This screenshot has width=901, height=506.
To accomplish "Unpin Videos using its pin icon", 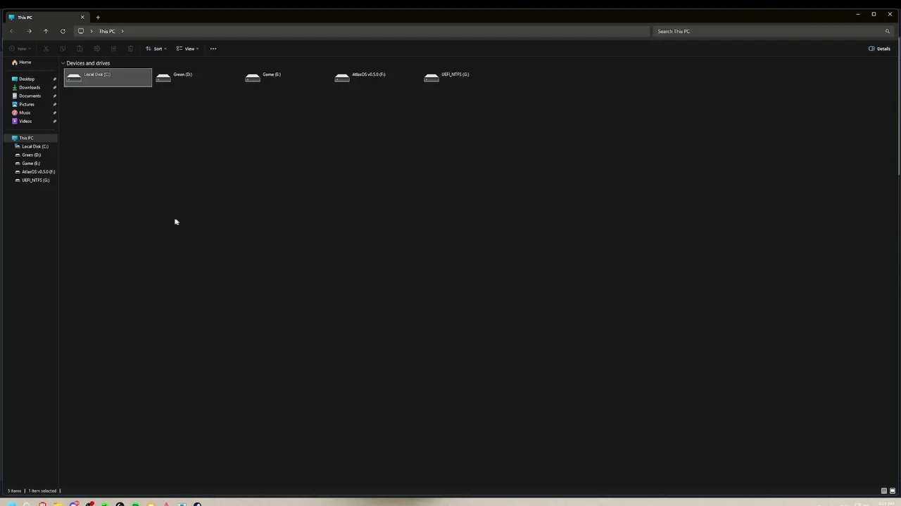I will (54, 121).
